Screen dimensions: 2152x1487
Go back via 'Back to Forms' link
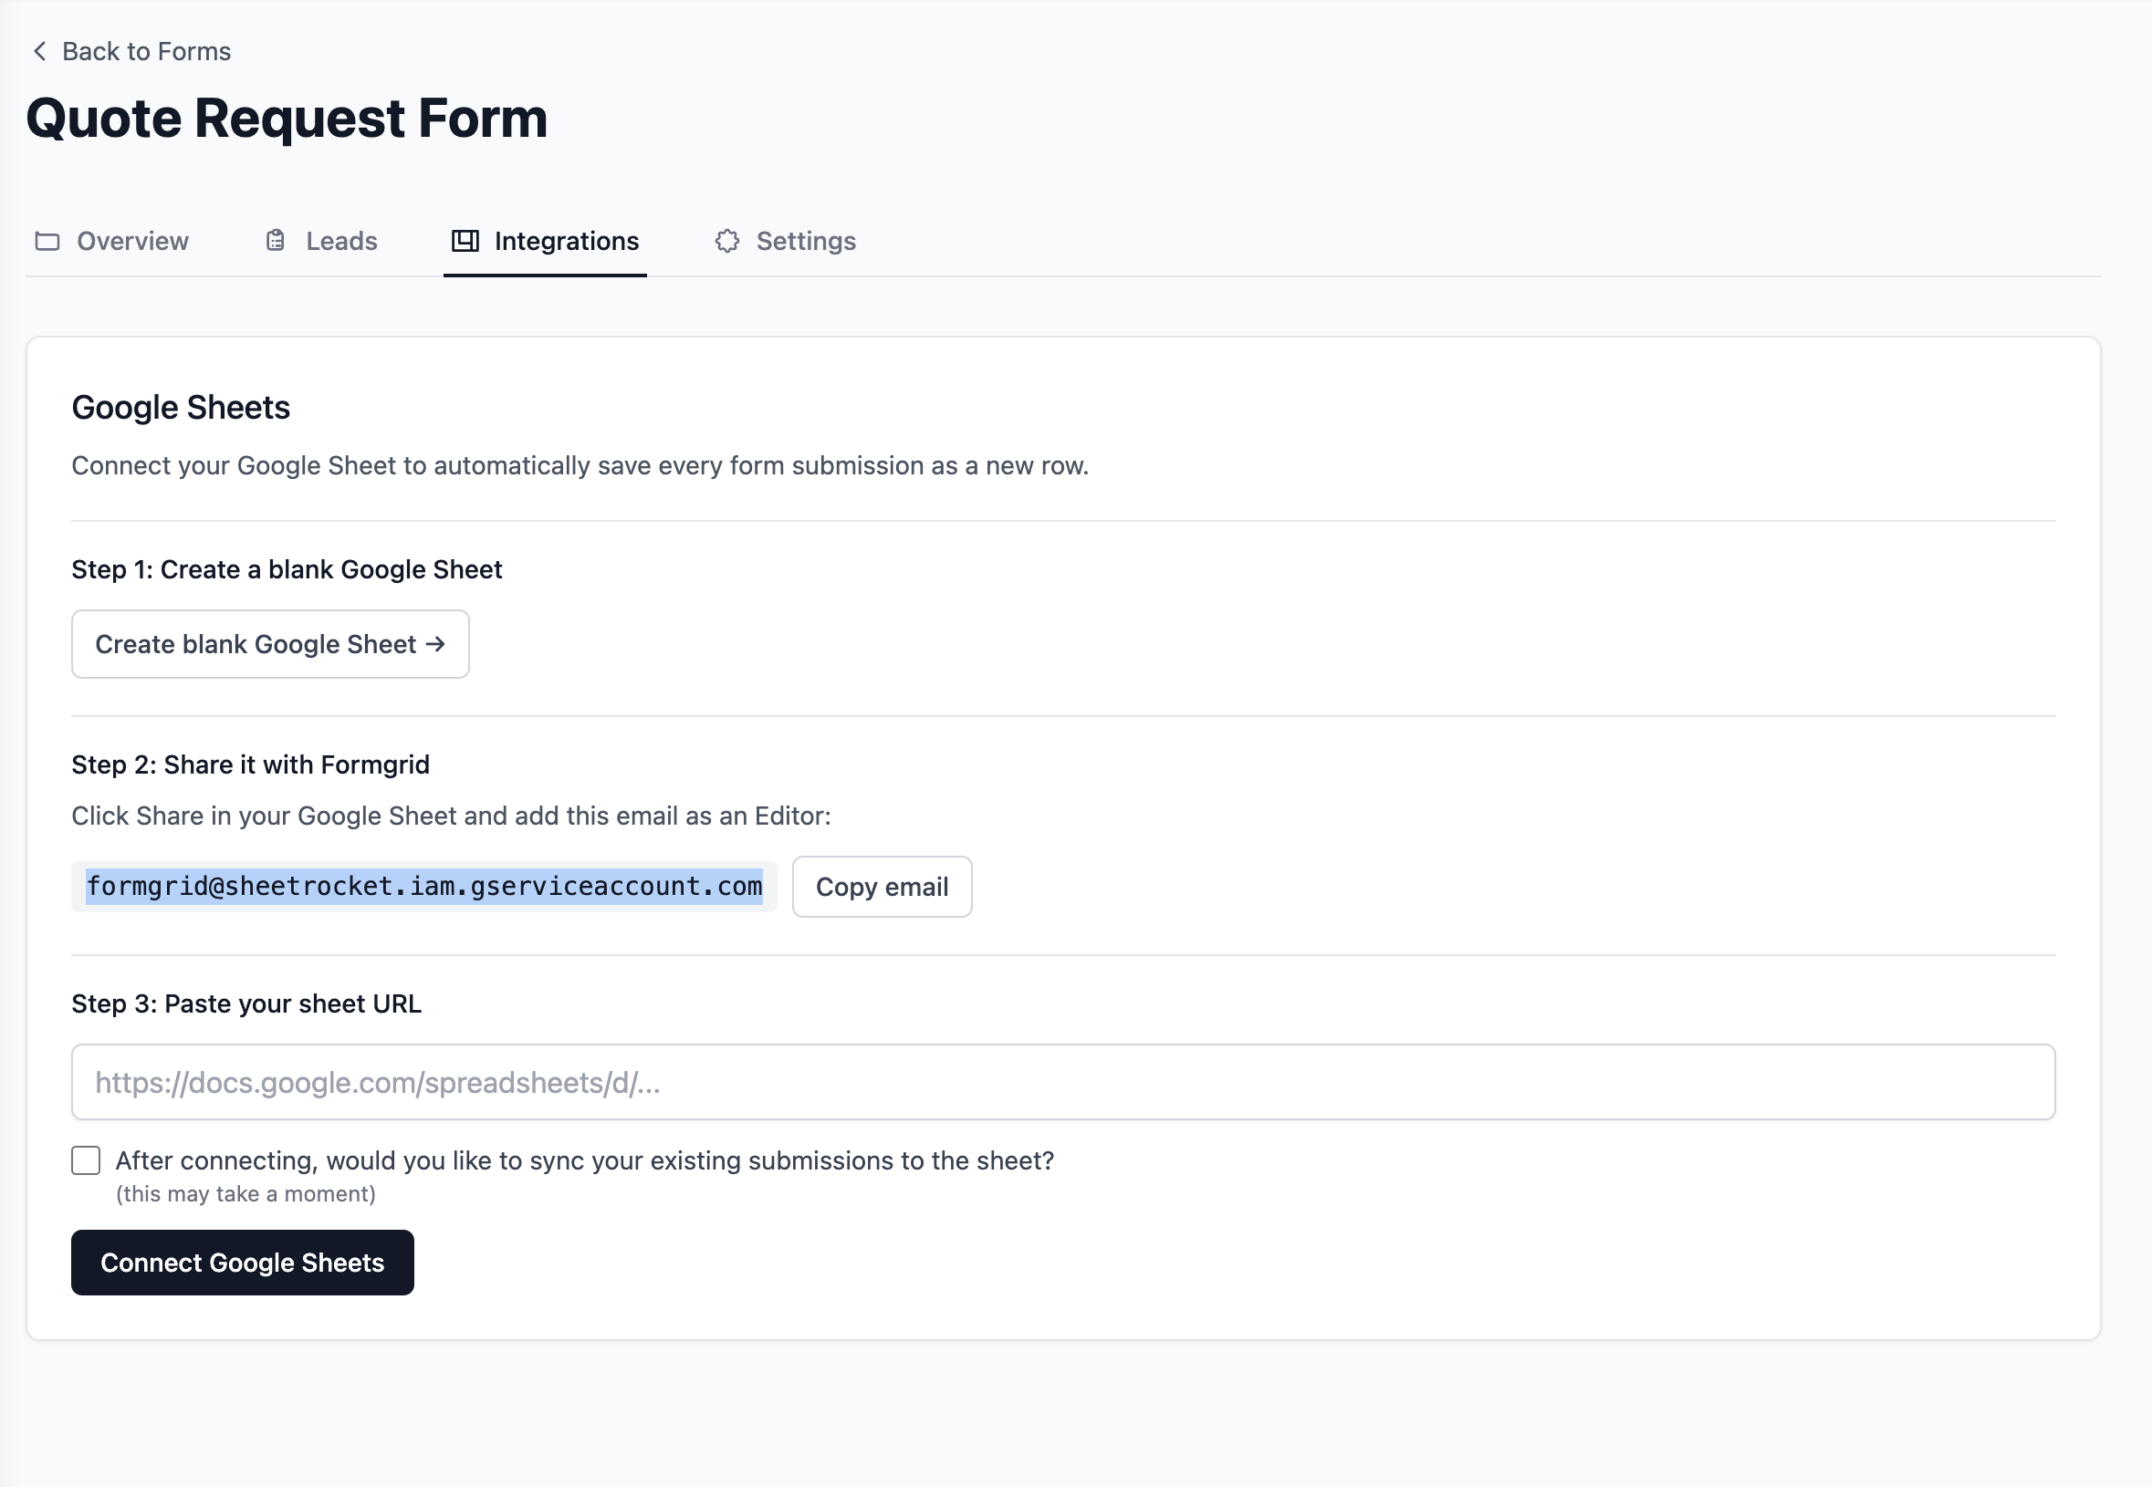[131, 51]
